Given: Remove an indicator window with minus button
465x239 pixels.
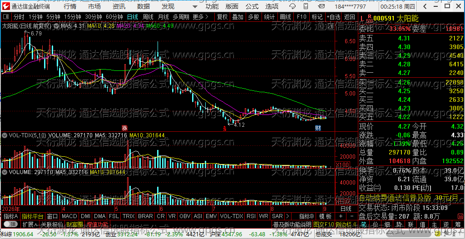Looking at the screenshot, I should (x=352, y=216).
